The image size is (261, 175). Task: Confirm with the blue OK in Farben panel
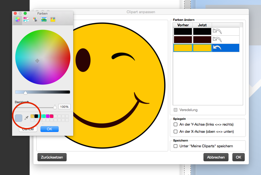coord(50,129)
